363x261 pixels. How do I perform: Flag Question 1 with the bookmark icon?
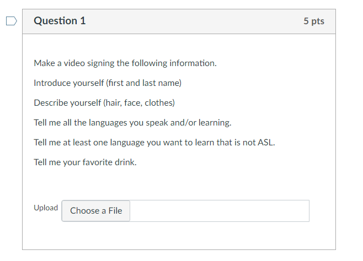click(11, 21)
